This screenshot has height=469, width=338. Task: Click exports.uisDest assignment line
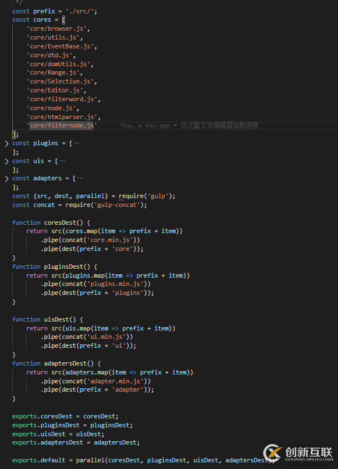pyautogui.click(x=58, y=435)
